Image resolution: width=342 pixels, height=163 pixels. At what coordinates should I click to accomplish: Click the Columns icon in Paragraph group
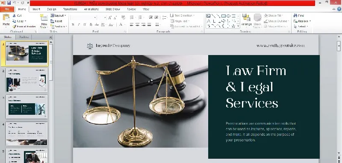click(x=157, y=25)
